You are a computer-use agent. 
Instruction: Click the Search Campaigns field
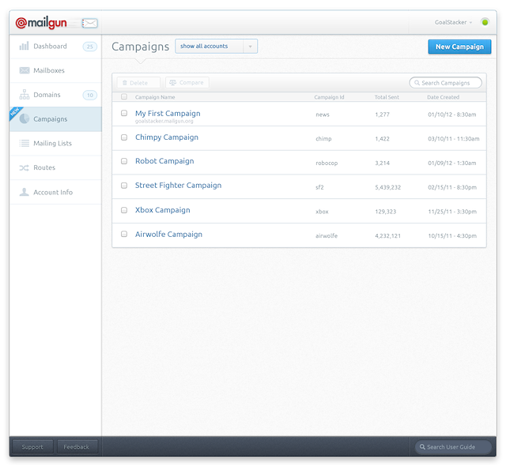(446, 83)
